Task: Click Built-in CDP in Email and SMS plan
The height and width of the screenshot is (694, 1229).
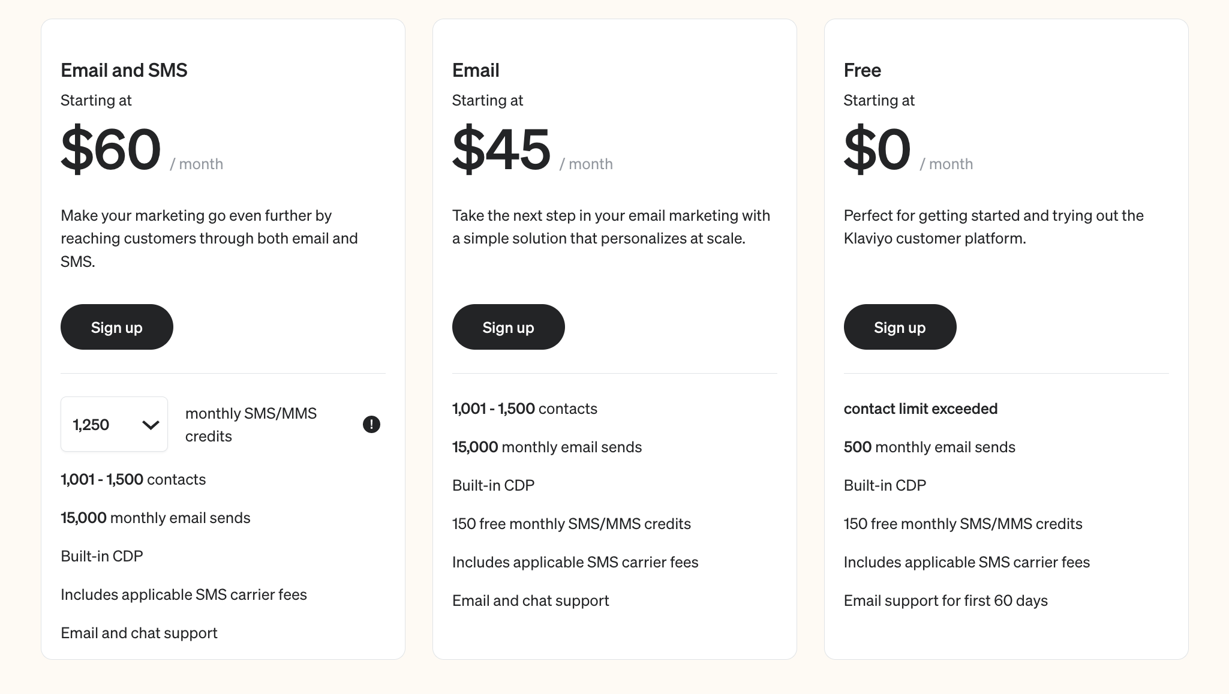Action: tap(102, 556)
